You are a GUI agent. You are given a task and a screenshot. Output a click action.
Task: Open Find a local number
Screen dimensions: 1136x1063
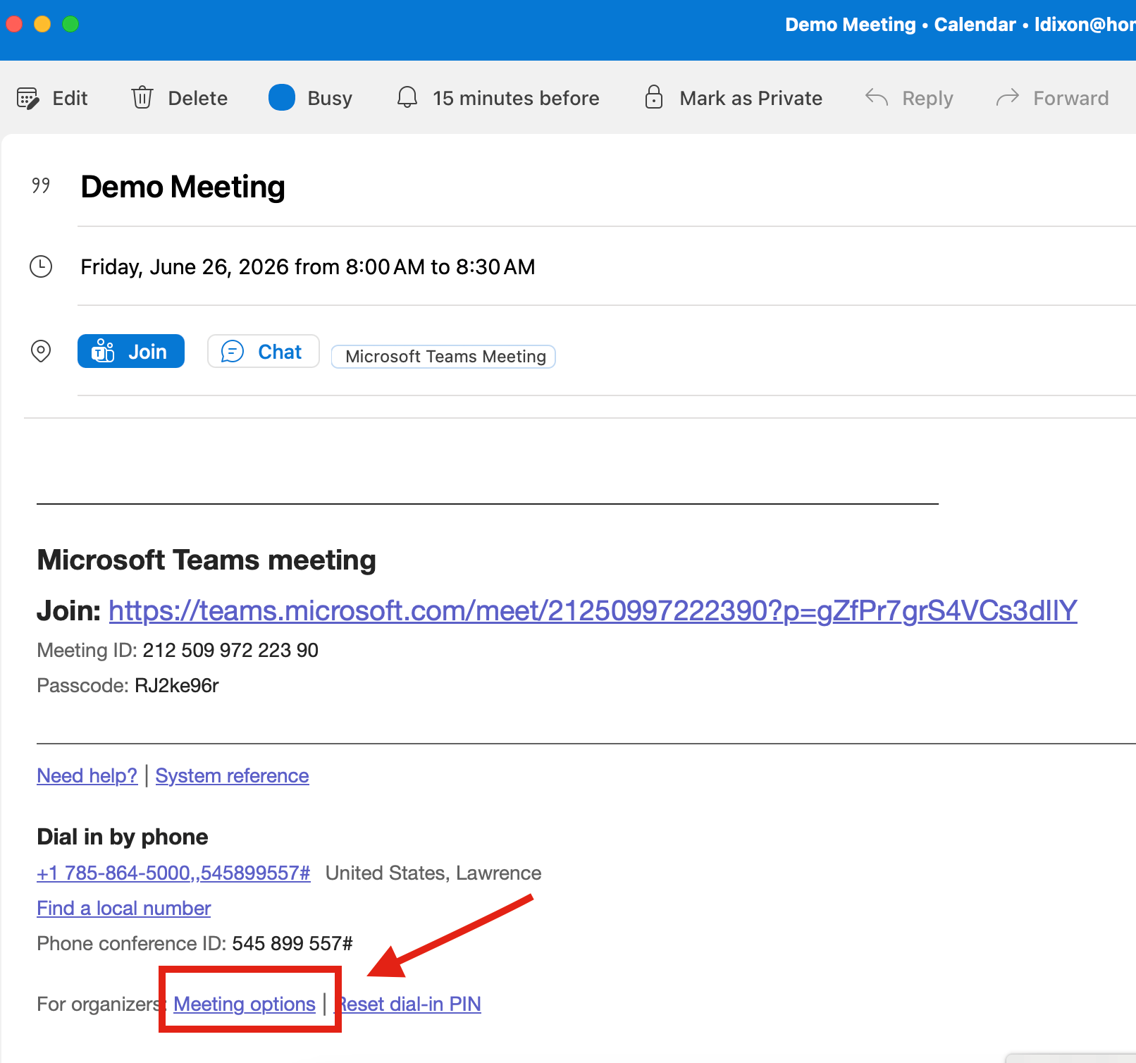(123, 908)
